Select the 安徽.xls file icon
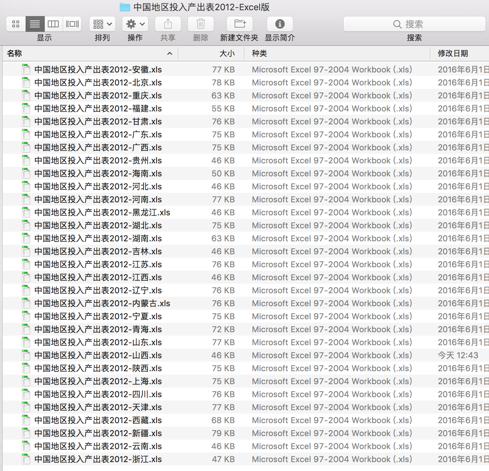This screenshot has height=471, width=489. point(26,69)
